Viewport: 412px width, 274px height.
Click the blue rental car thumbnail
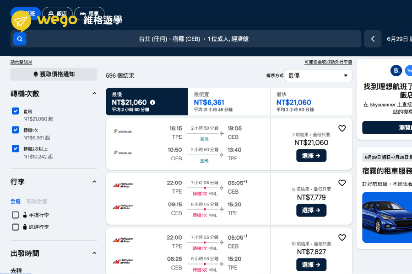387,217
